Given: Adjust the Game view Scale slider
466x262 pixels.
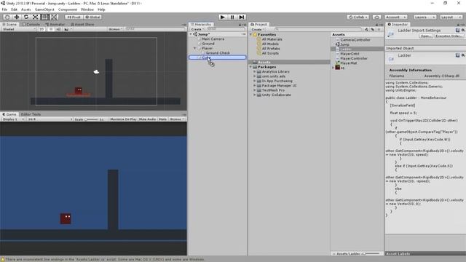Looking at the screenshot, I should [x=91, y=119].
